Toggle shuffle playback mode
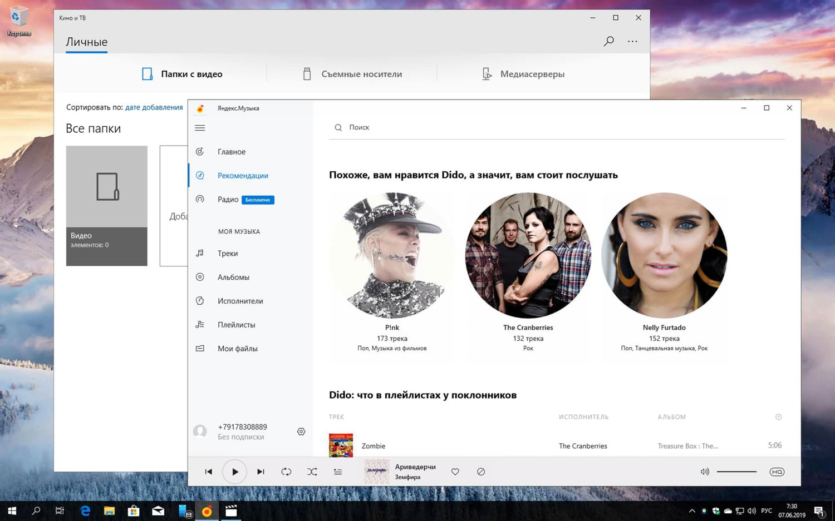Viewport: 835px width, 521px height. (x=312, y=471)
